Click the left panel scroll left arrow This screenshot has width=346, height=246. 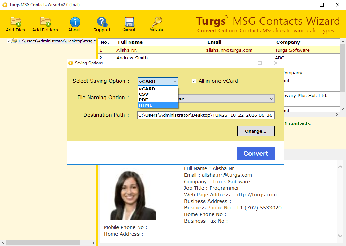tap(3, 243)
